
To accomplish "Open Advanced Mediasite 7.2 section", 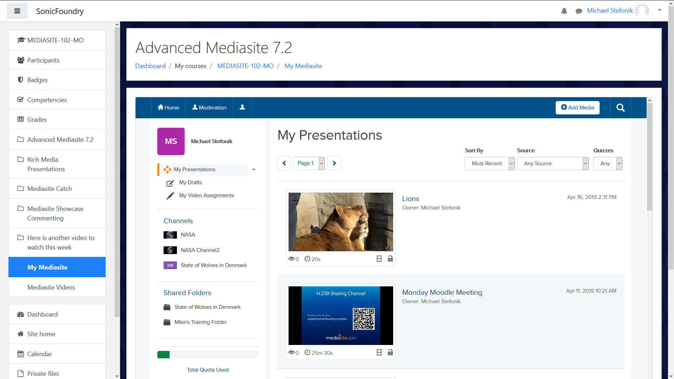I will tap(57, 139).
